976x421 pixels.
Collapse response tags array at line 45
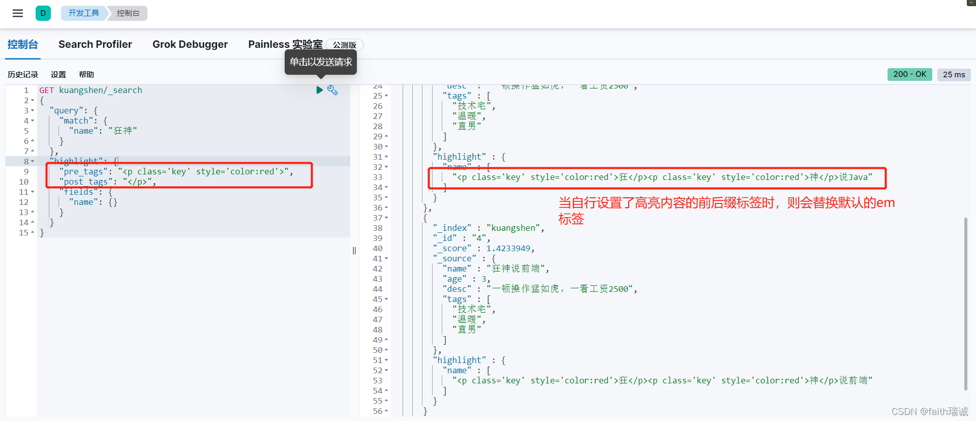click(386, 299)
